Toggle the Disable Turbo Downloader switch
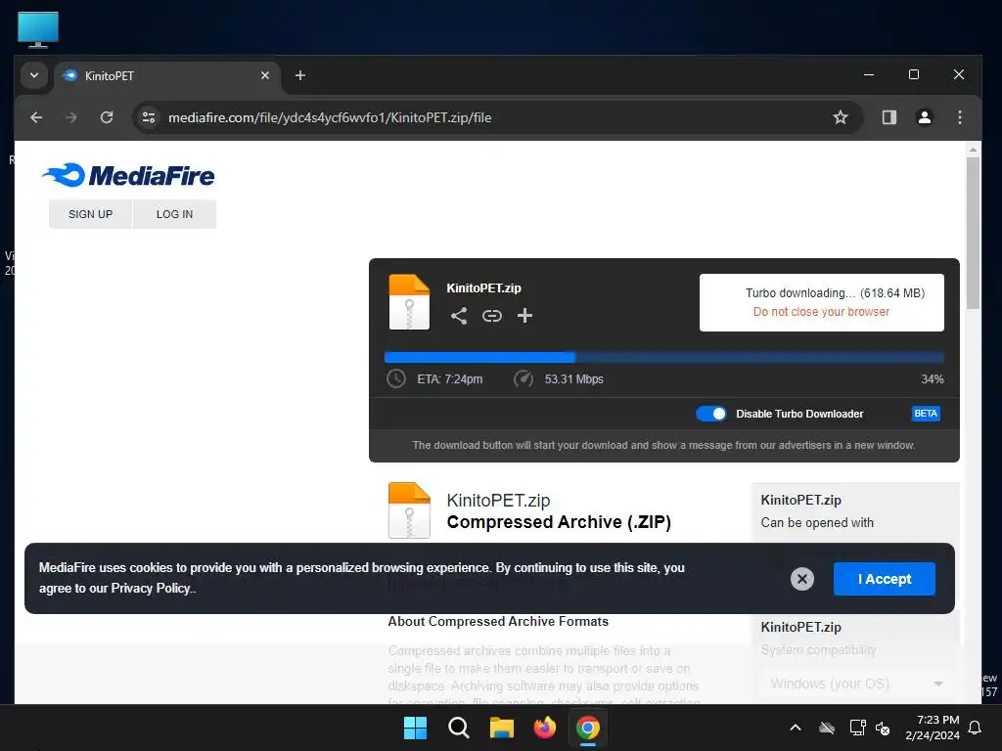Screen dimensions: 1002x751 [x=710, y=414]
